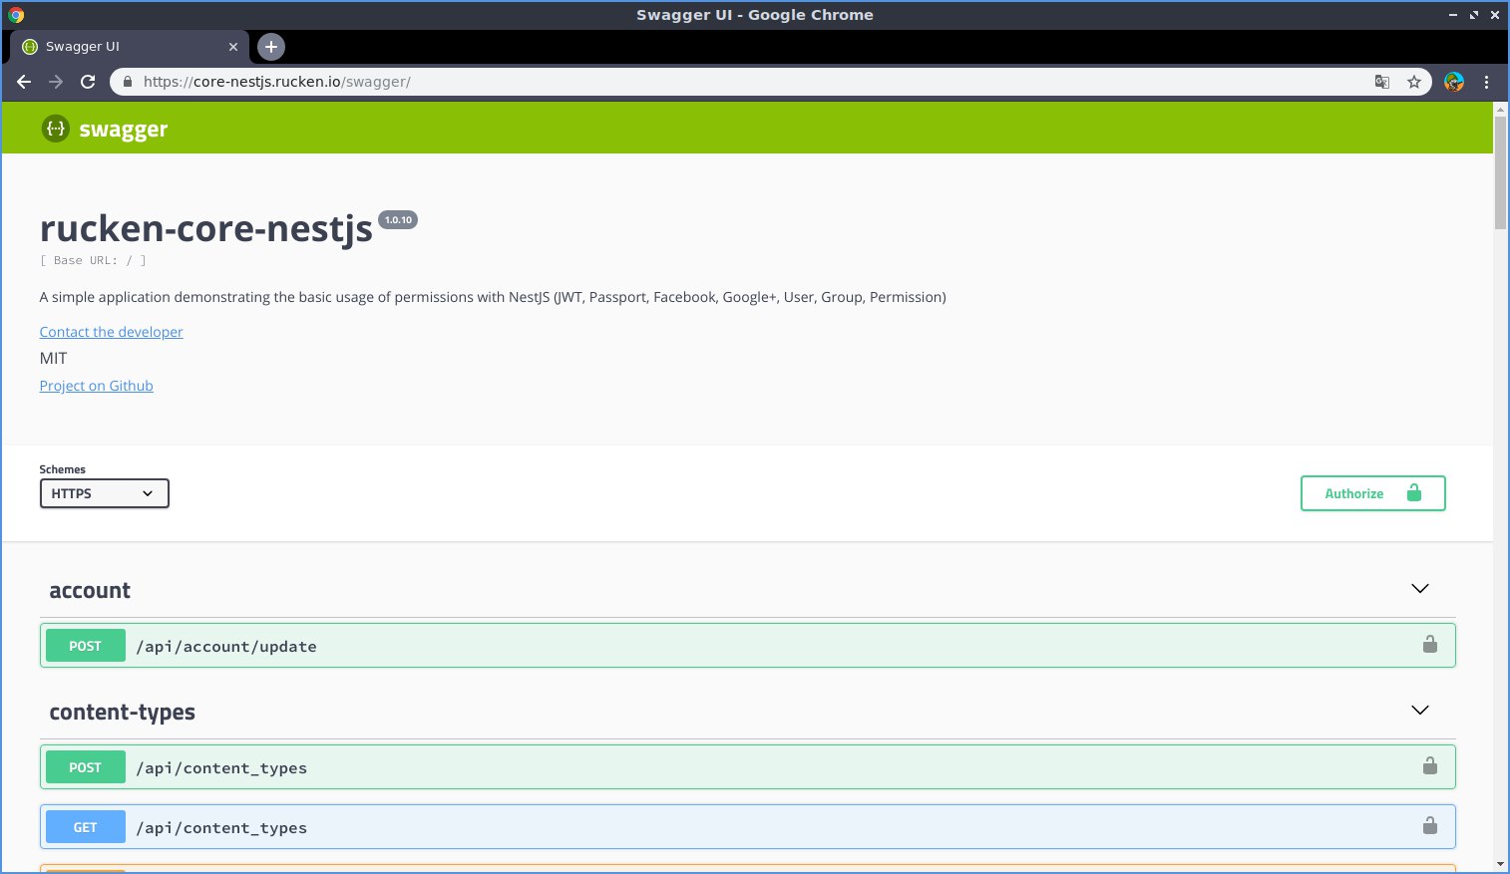This screenshot has height=874, width=1510.
Task: Click the Authorize button
Action: tap(1372, 493)
